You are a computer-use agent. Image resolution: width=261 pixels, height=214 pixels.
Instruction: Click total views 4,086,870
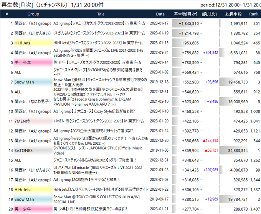click(239, 170)
